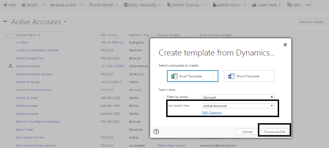Select the Excel Template option
This screenshot has height=148, width=329.
192,76
